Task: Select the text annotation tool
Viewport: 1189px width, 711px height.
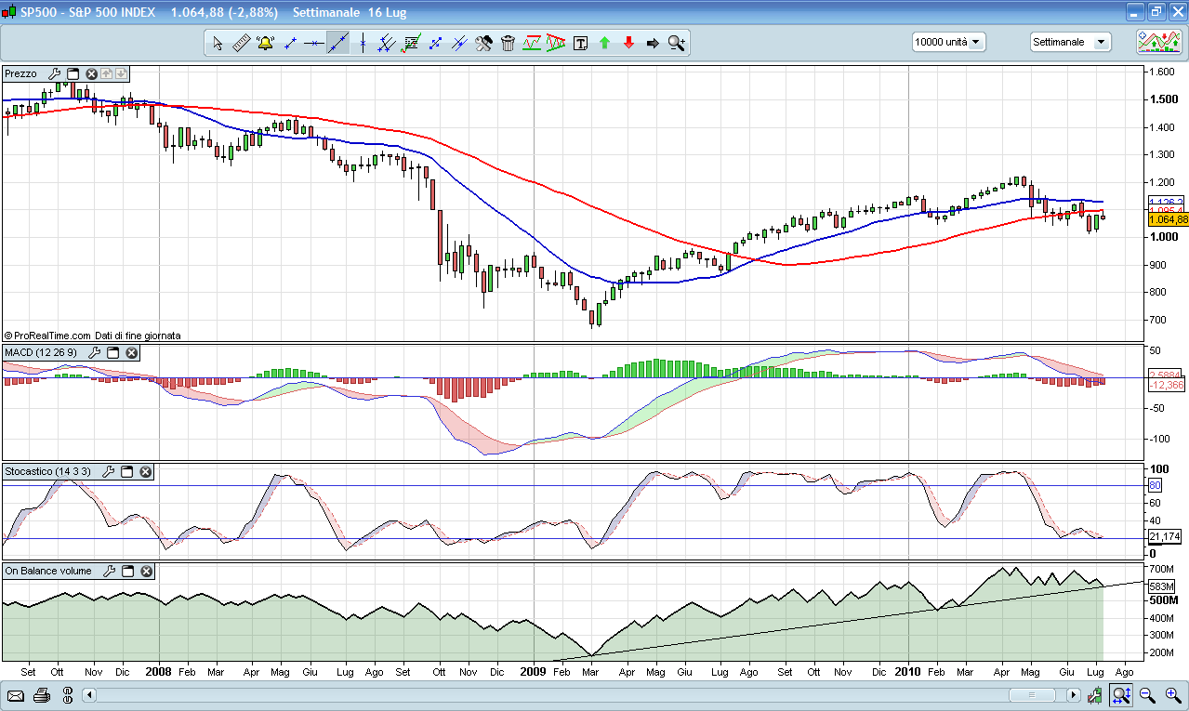Action: 581,43
